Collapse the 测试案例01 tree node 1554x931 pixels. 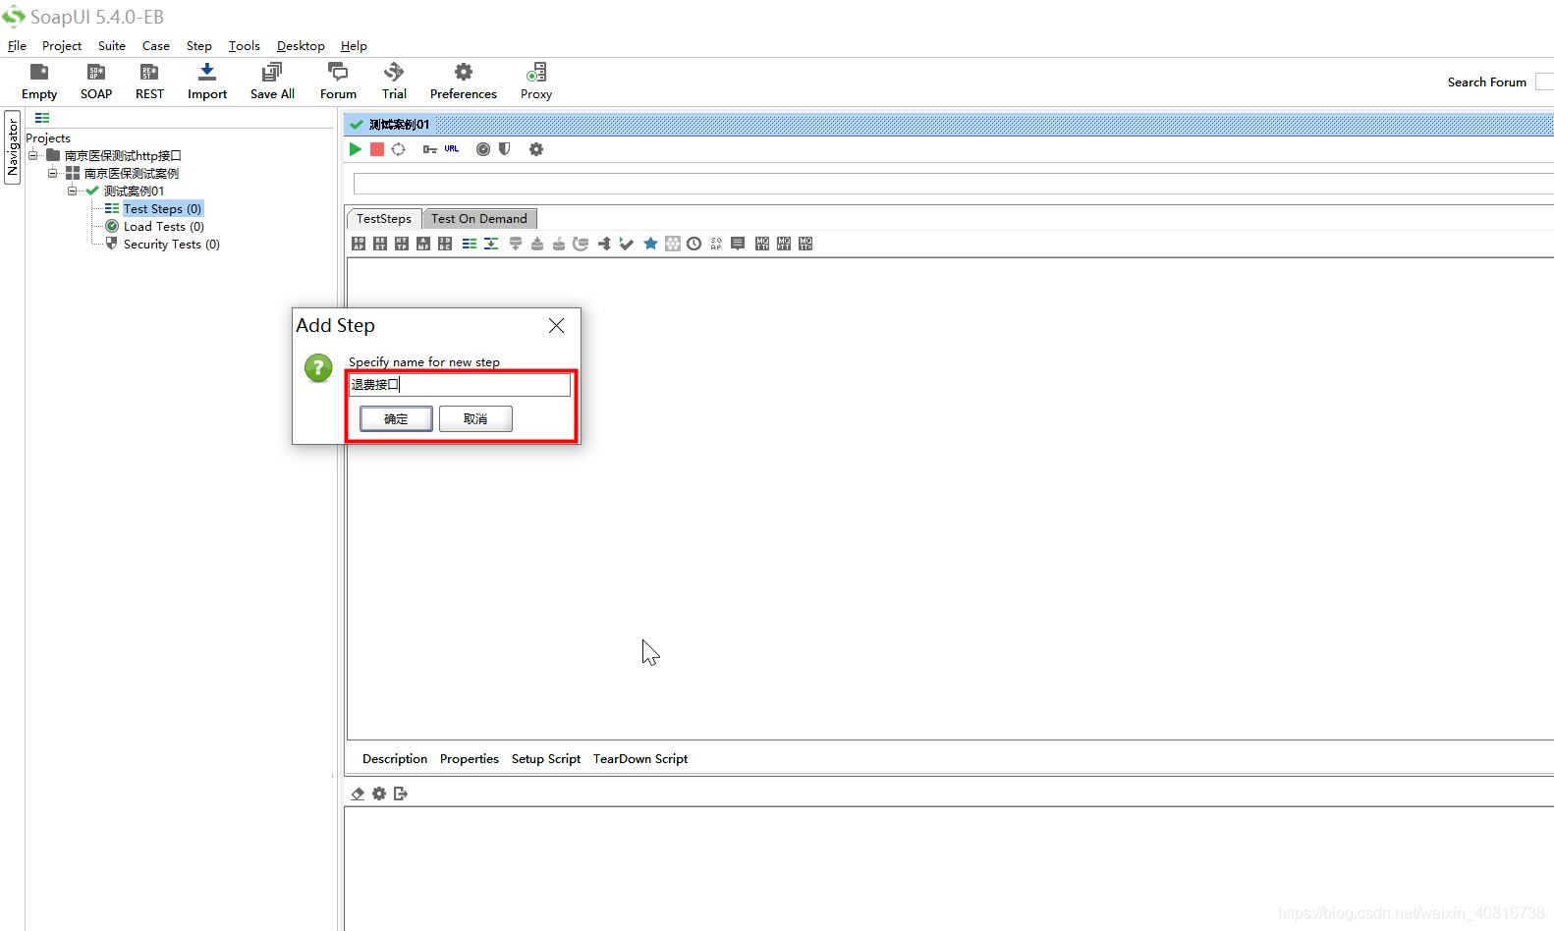click(73, 191)
